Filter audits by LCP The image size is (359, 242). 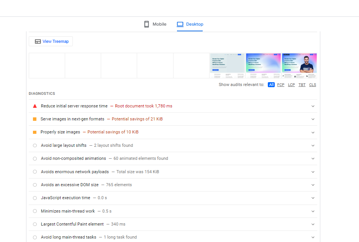pos(292,85)
